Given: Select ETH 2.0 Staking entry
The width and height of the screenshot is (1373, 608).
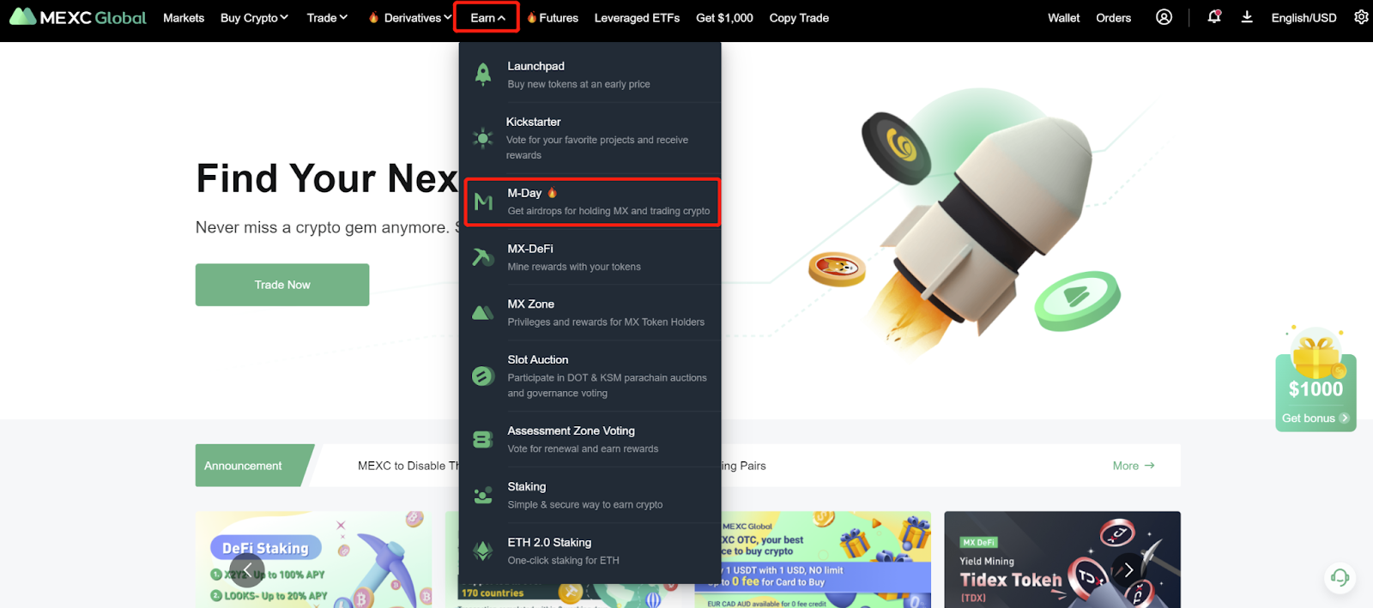Looking at the screenshot, I should pos(590,551).
